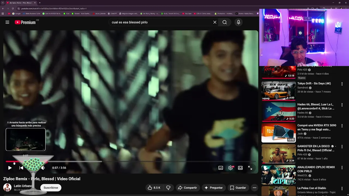This screenshot has height=196, width=349.
Task: Enter full screen mode
Action: 250,168
